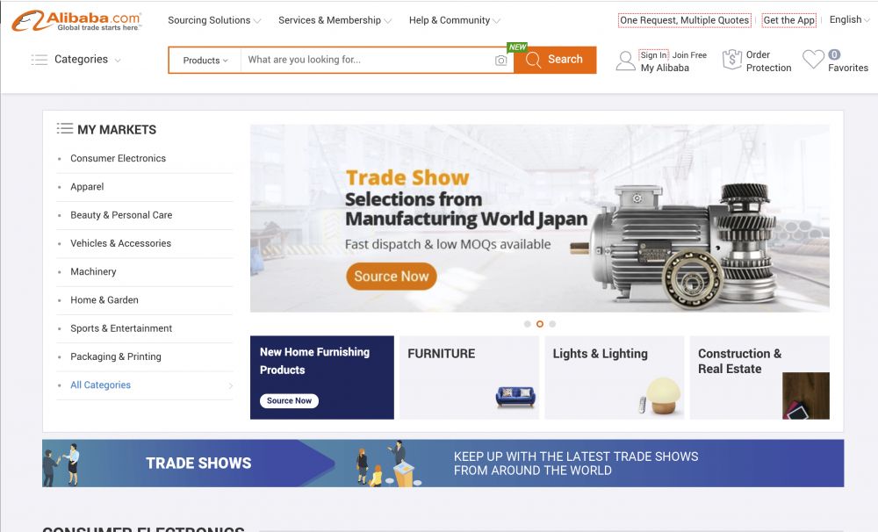878x532 pixels.
Task: Open the Products search type dropdown
Action: click(x=205, y=60)
